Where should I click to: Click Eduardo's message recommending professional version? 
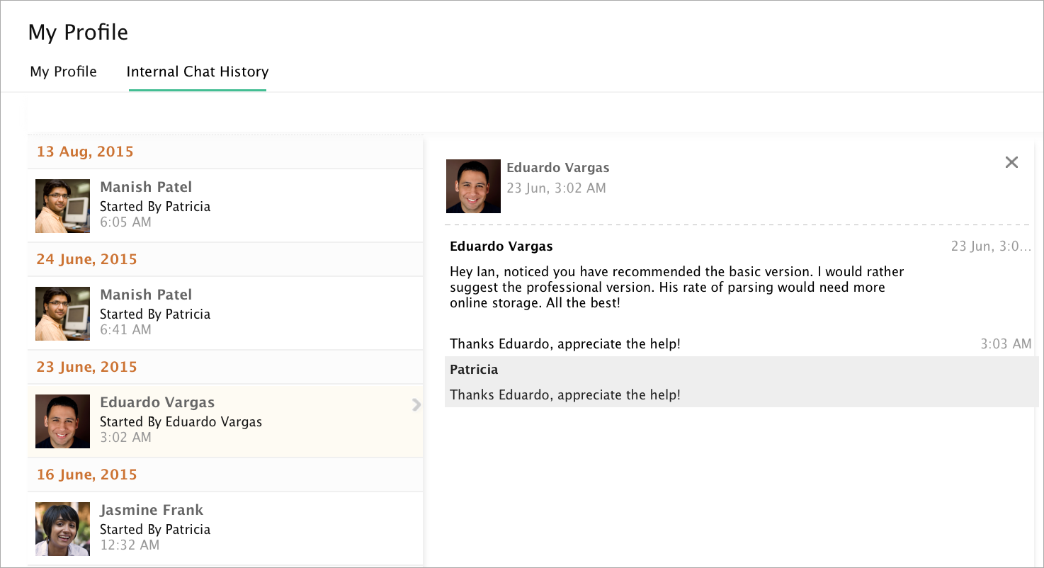click(676, 287)
